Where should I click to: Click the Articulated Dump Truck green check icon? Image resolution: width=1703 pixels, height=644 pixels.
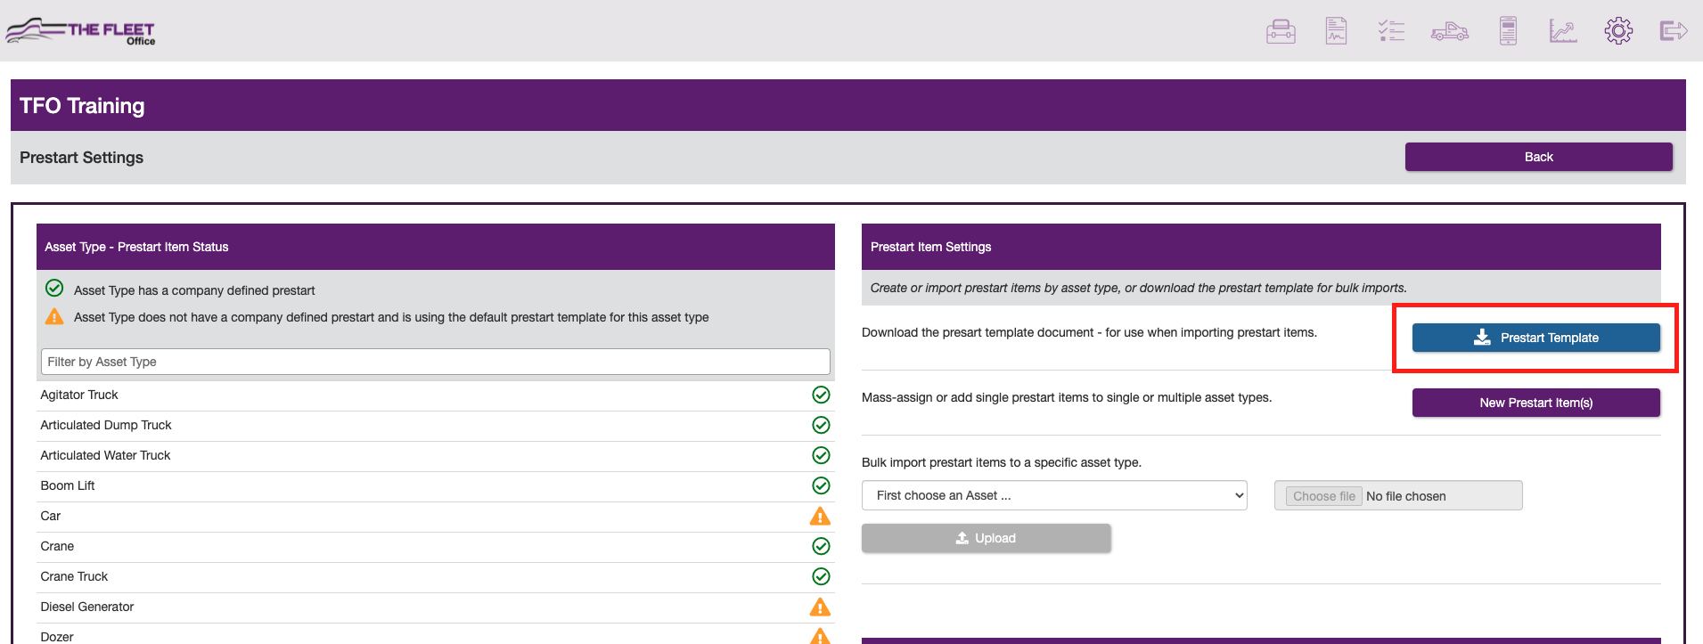click(x=822, y=425)
